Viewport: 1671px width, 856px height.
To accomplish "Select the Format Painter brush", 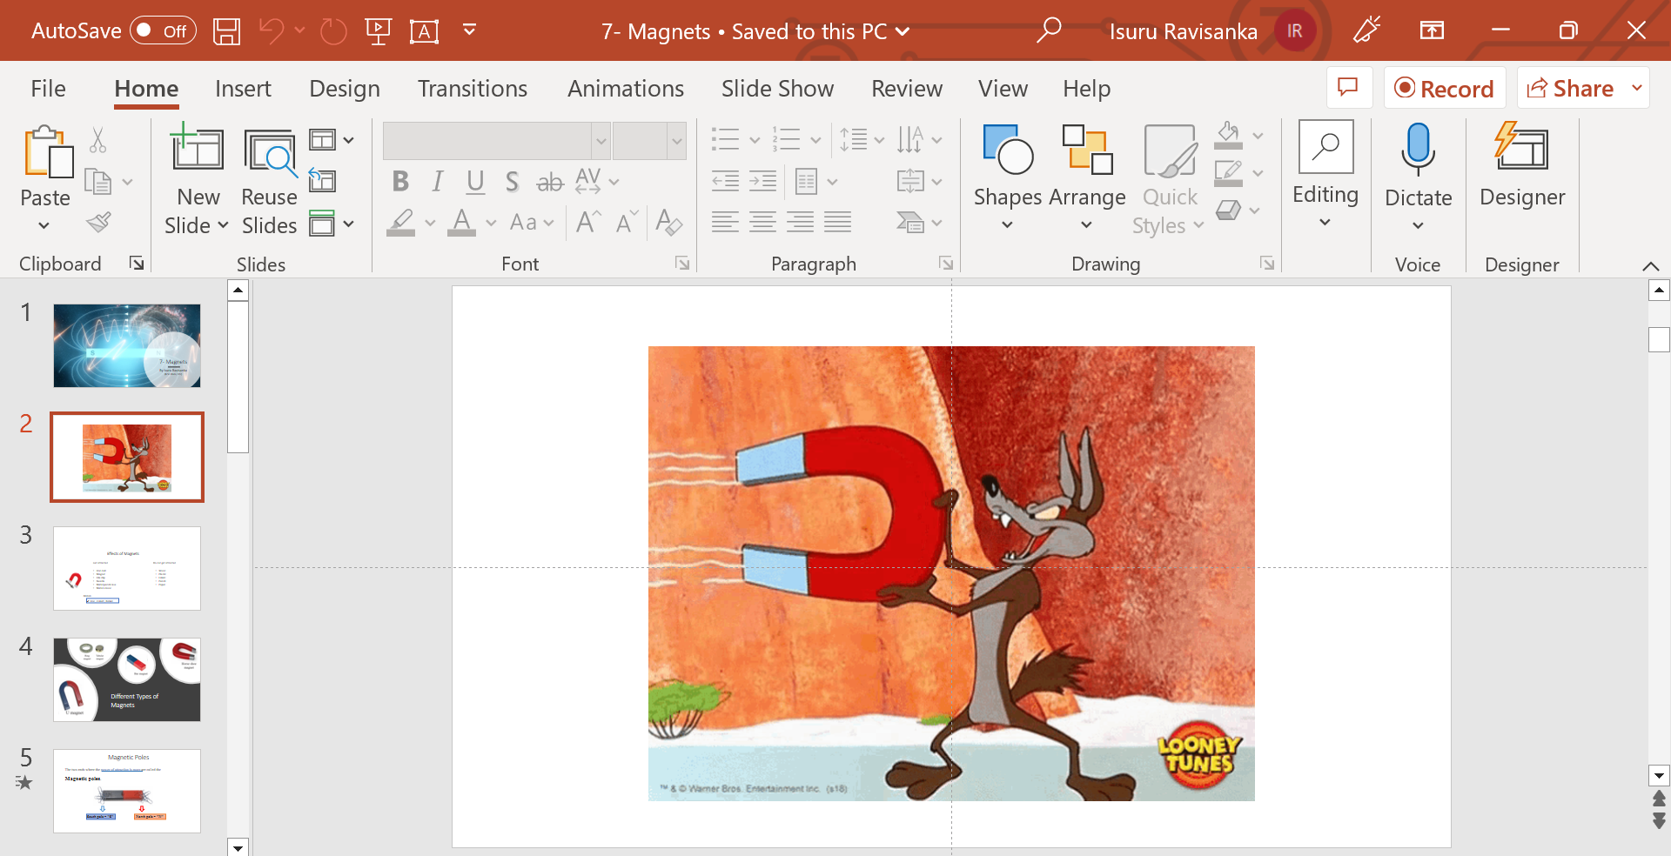I will [98, 223].
